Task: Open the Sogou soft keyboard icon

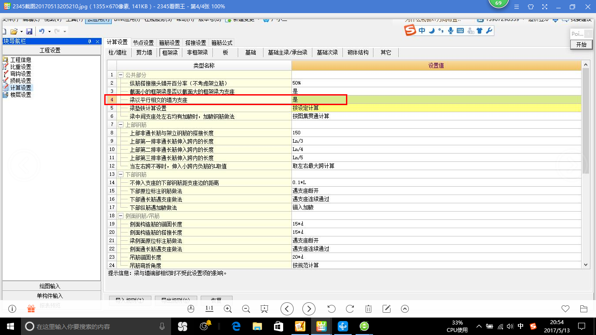Action: coord(460,31)
